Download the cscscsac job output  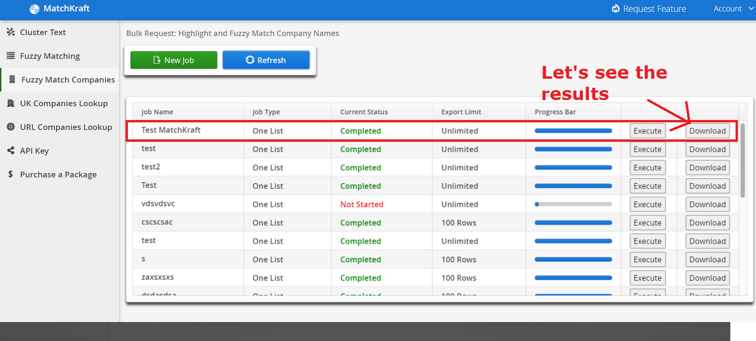click(x=708, y=223)
